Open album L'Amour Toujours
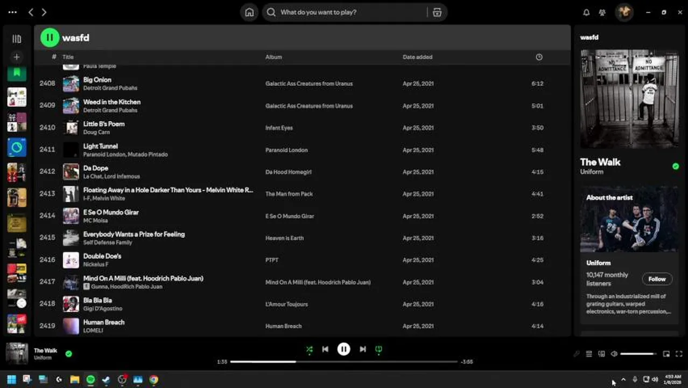The height and width of the screenshot is (388, 688). [x=286, y=304]
